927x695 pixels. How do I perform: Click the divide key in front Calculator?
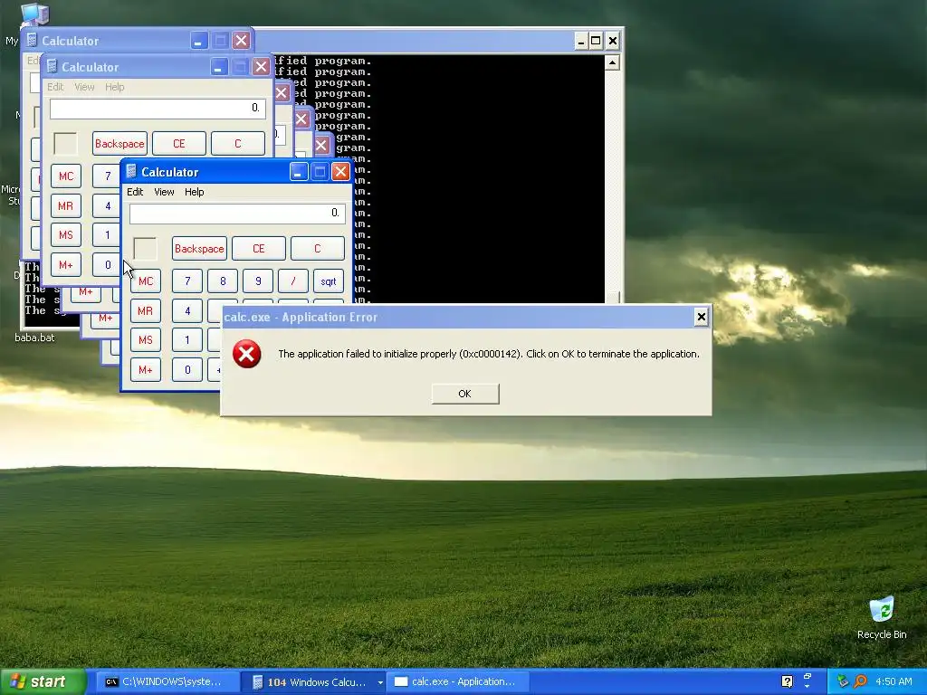(293, 281)
